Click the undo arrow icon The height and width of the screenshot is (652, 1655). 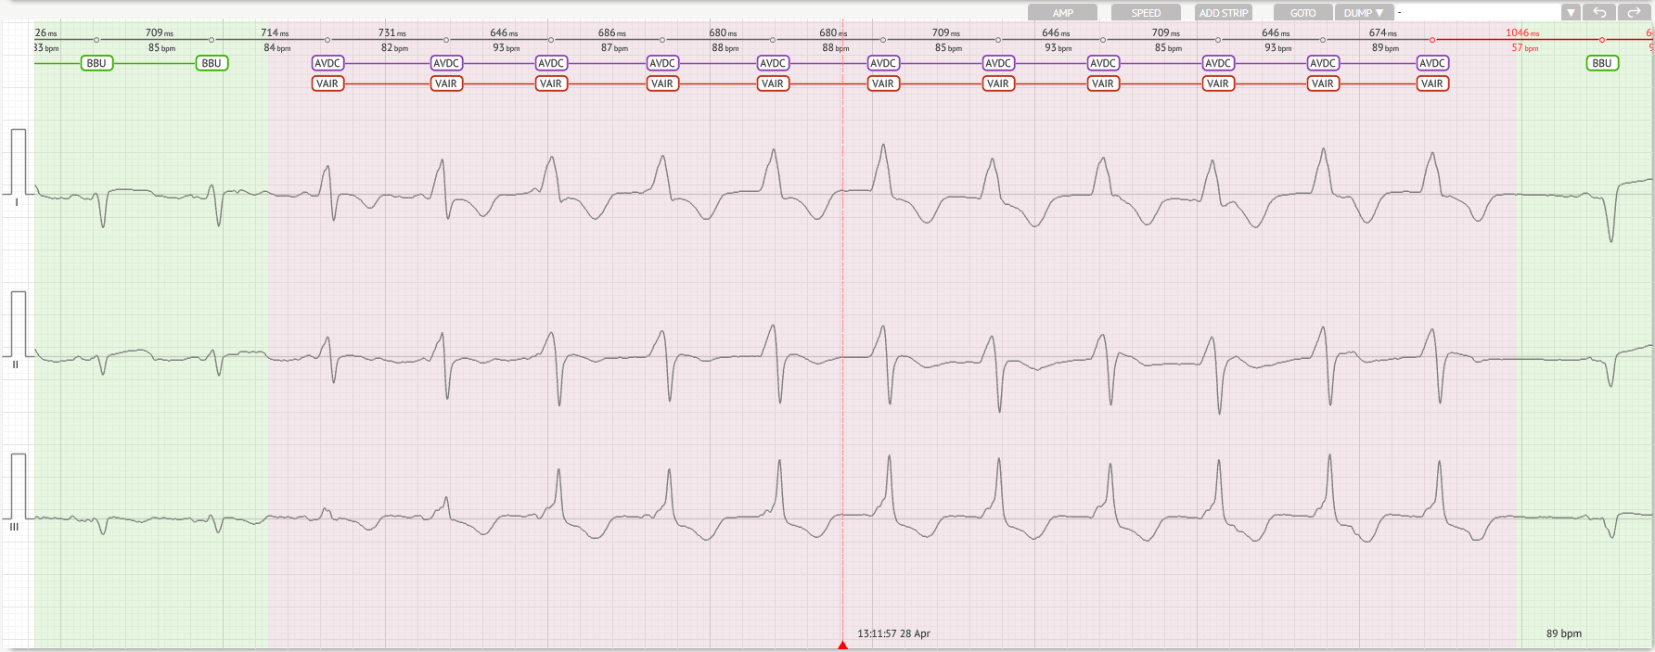(1599, 13)
